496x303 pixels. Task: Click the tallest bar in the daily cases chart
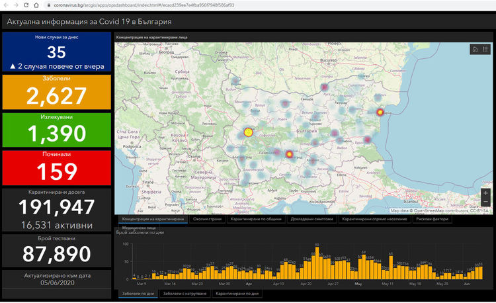tap(318, 261)
